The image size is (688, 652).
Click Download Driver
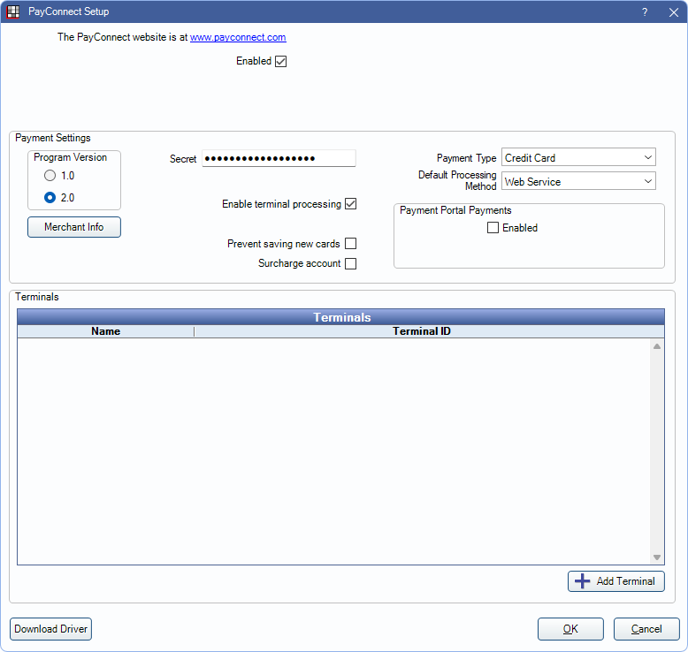point(51,629)
